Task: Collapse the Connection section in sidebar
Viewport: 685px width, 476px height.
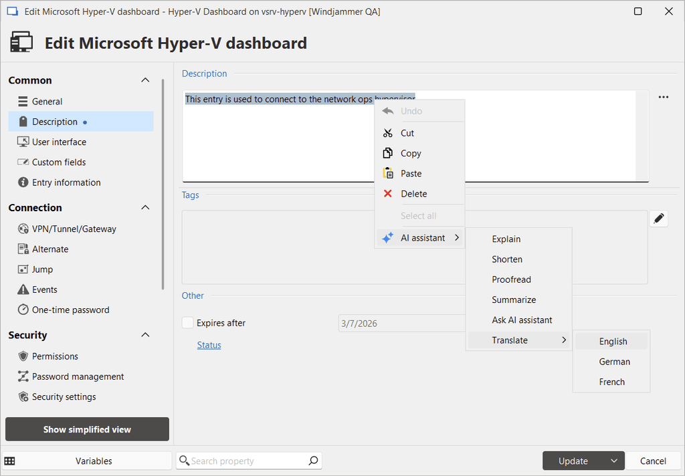Action: tap(145, 208)
